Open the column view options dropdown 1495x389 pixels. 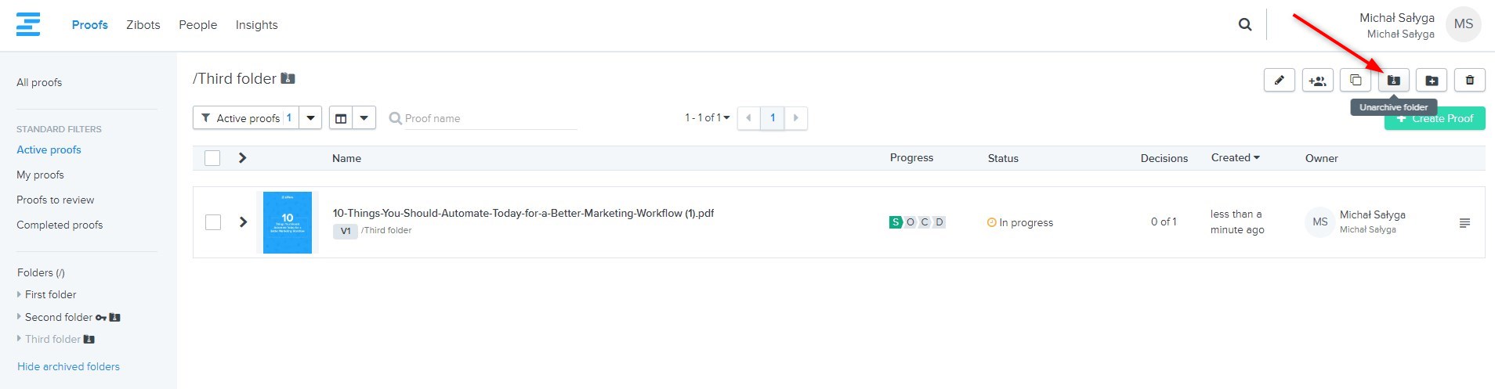click(x=364, y=118)
